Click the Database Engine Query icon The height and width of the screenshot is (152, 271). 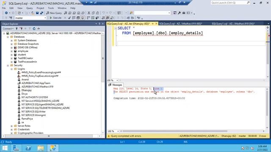[x=66, y=13]
